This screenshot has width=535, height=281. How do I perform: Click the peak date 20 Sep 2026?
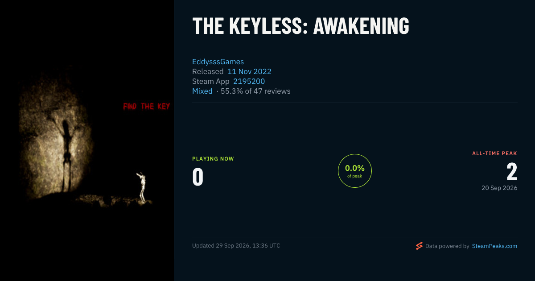[499, 188]
